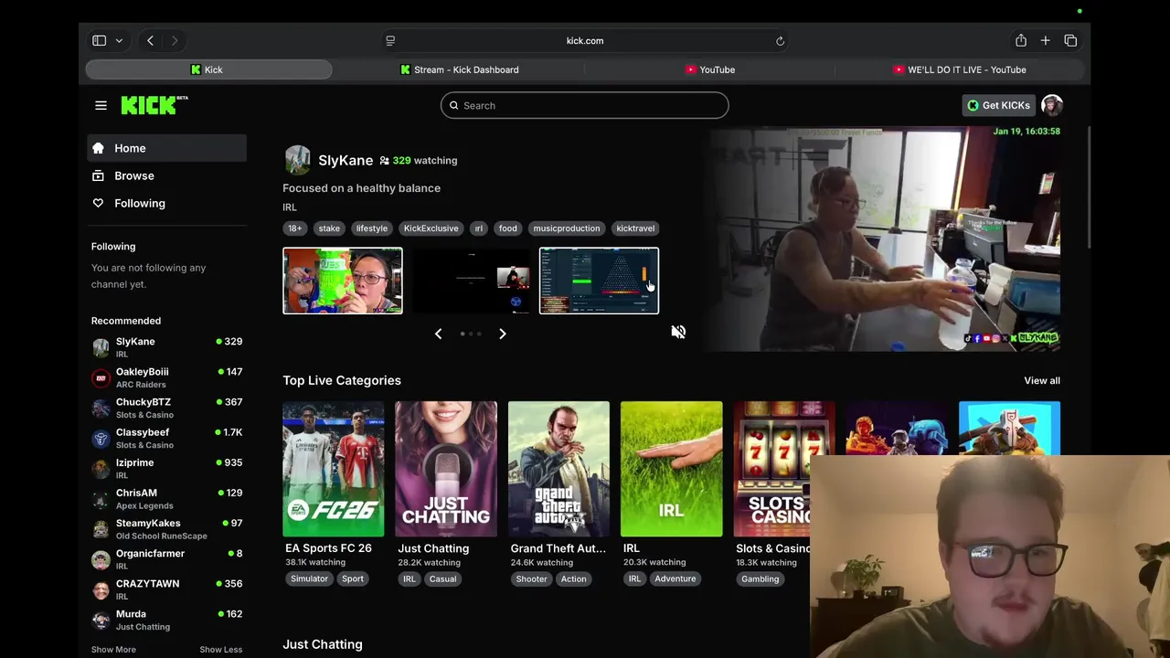The image size is (1170, 658).
Task: Click View all top categories
Action: coord(1042,380)
